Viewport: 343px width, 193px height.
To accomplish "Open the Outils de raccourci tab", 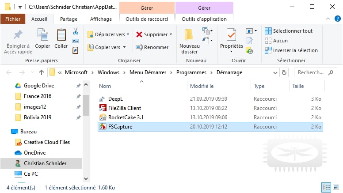I will point(147,19).
